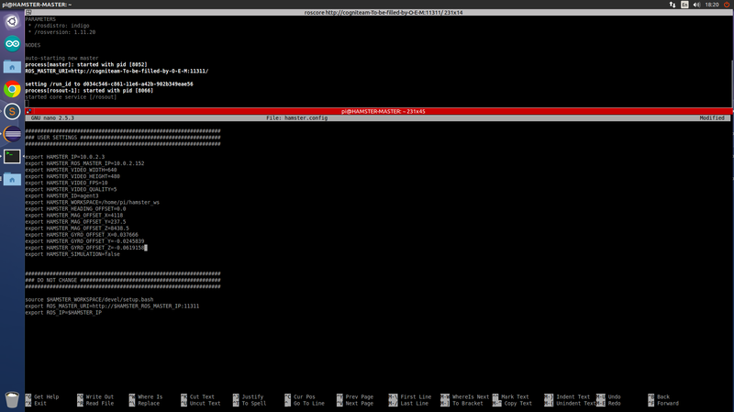This screenshot has width=734, height=412.
Task: Open the Ubuntu Dash search launcher
Action: point(12,20)
